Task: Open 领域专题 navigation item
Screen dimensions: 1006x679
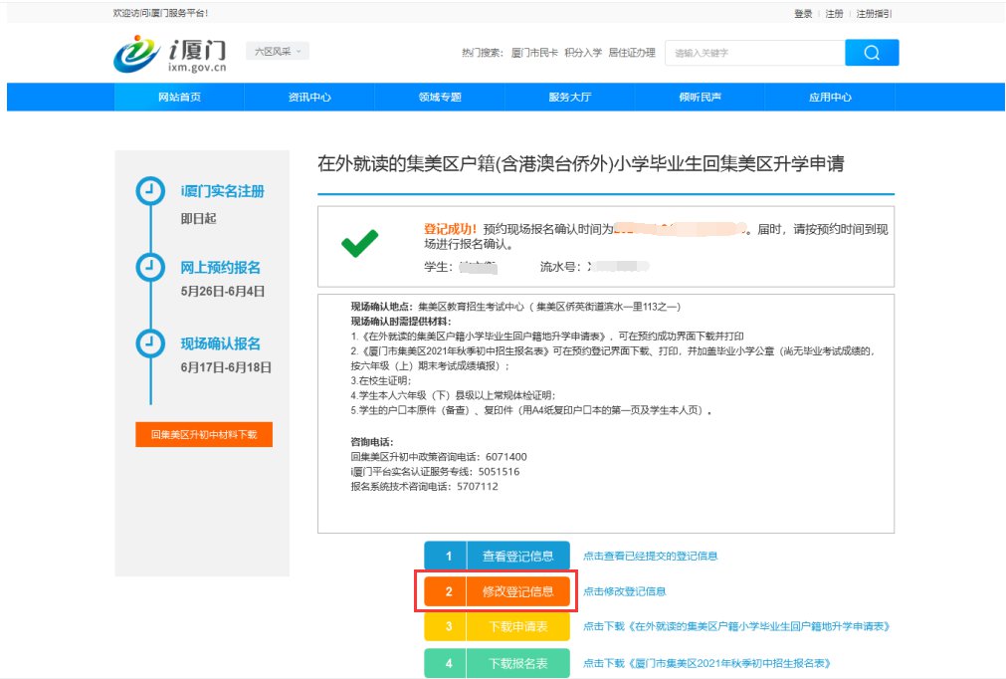Action: pos(440,98)
